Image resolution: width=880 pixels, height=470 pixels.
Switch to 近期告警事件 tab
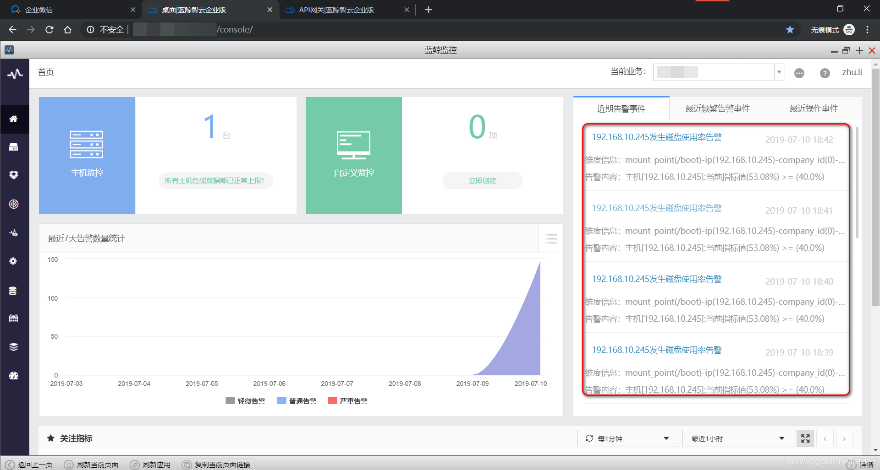(621, 109)
